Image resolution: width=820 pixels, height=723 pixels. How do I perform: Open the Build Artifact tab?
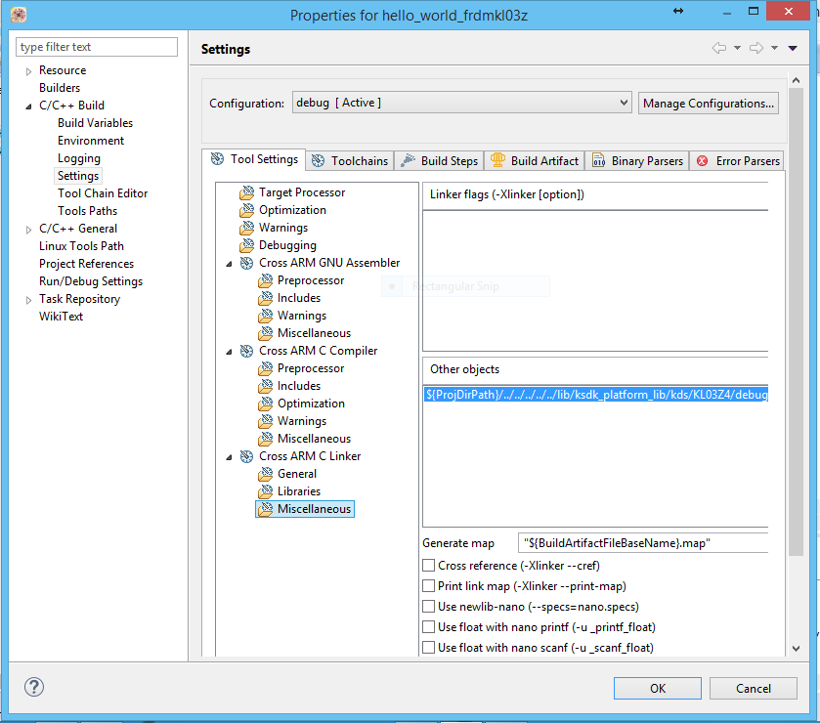pos(535,161)
